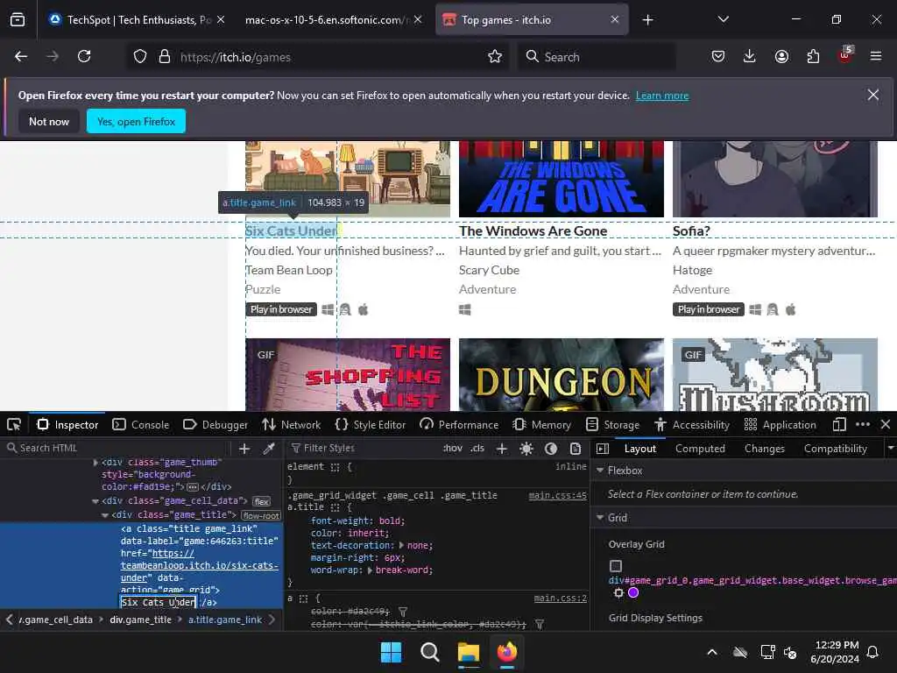Image resolution: width=897 pixels, height=673 pixels.
Task: Open uBlock extension icon with badge
Action: point(845,55)
